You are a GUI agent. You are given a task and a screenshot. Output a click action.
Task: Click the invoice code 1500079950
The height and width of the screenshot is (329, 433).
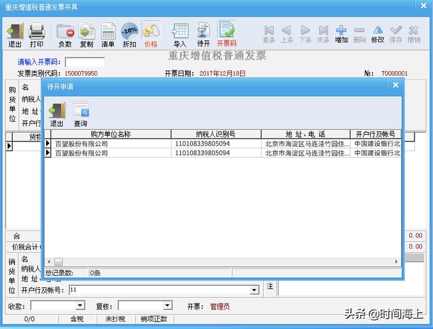[81, 73]
